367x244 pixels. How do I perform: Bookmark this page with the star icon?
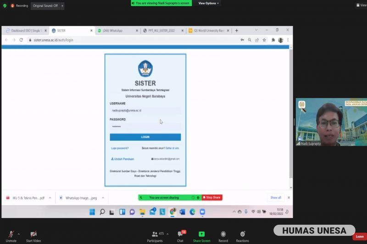tap(264, 40)
